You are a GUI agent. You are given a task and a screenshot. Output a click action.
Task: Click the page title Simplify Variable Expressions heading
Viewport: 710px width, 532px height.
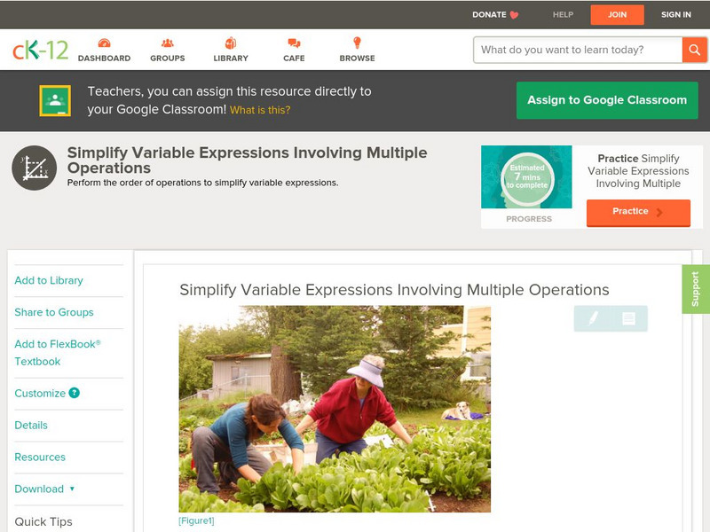tap(247, 160)
